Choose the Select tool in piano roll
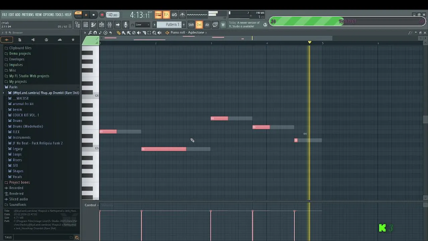Viewport: 428px width, 241px height. tap(149, 32)
